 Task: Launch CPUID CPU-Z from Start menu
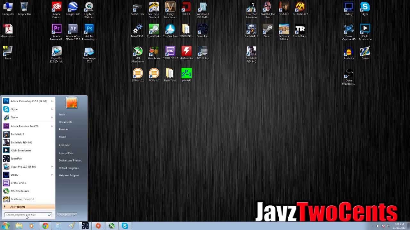[28, 183]
